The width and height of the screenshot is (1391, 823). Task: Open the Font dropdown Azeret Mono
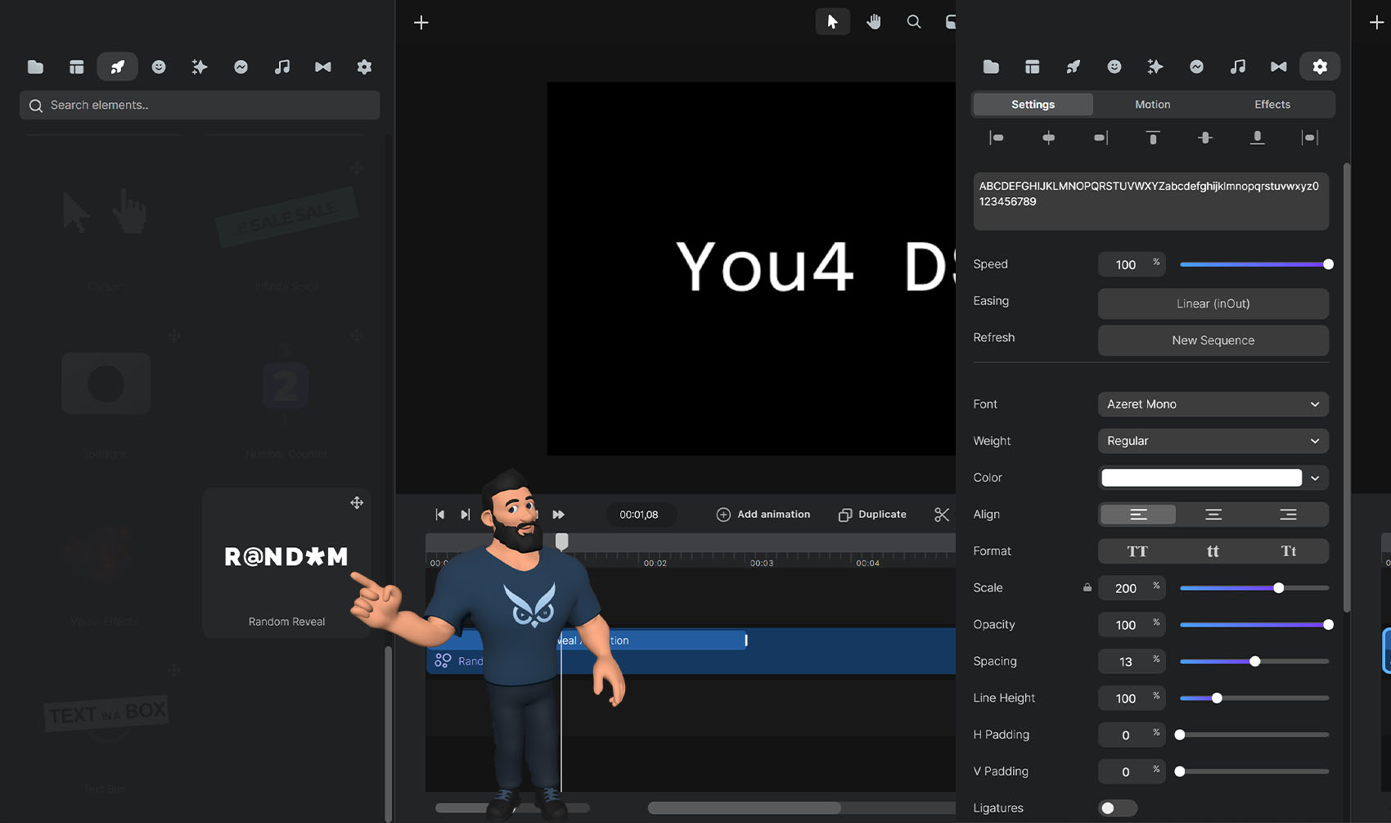(1213, 404)
